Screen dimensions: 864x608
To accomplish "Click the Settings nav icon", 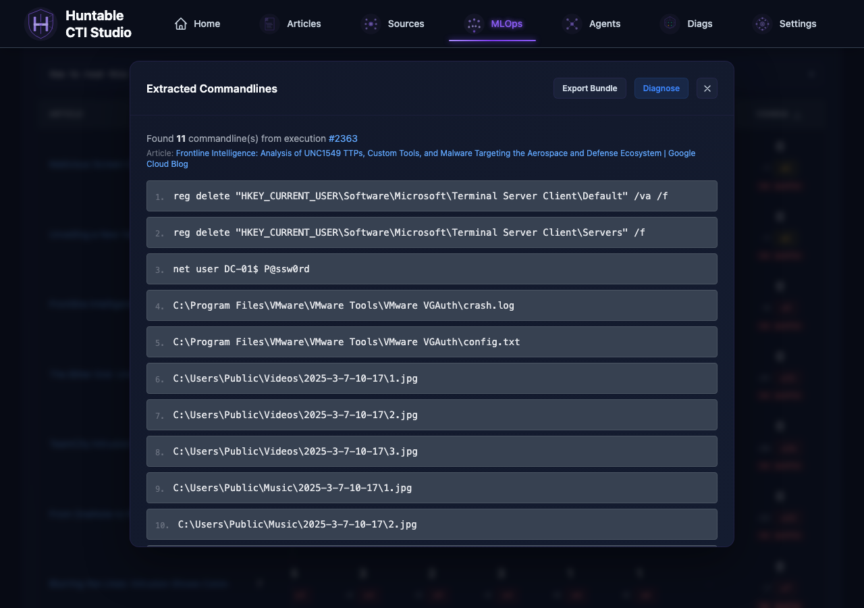I will (x=762, y=24).
